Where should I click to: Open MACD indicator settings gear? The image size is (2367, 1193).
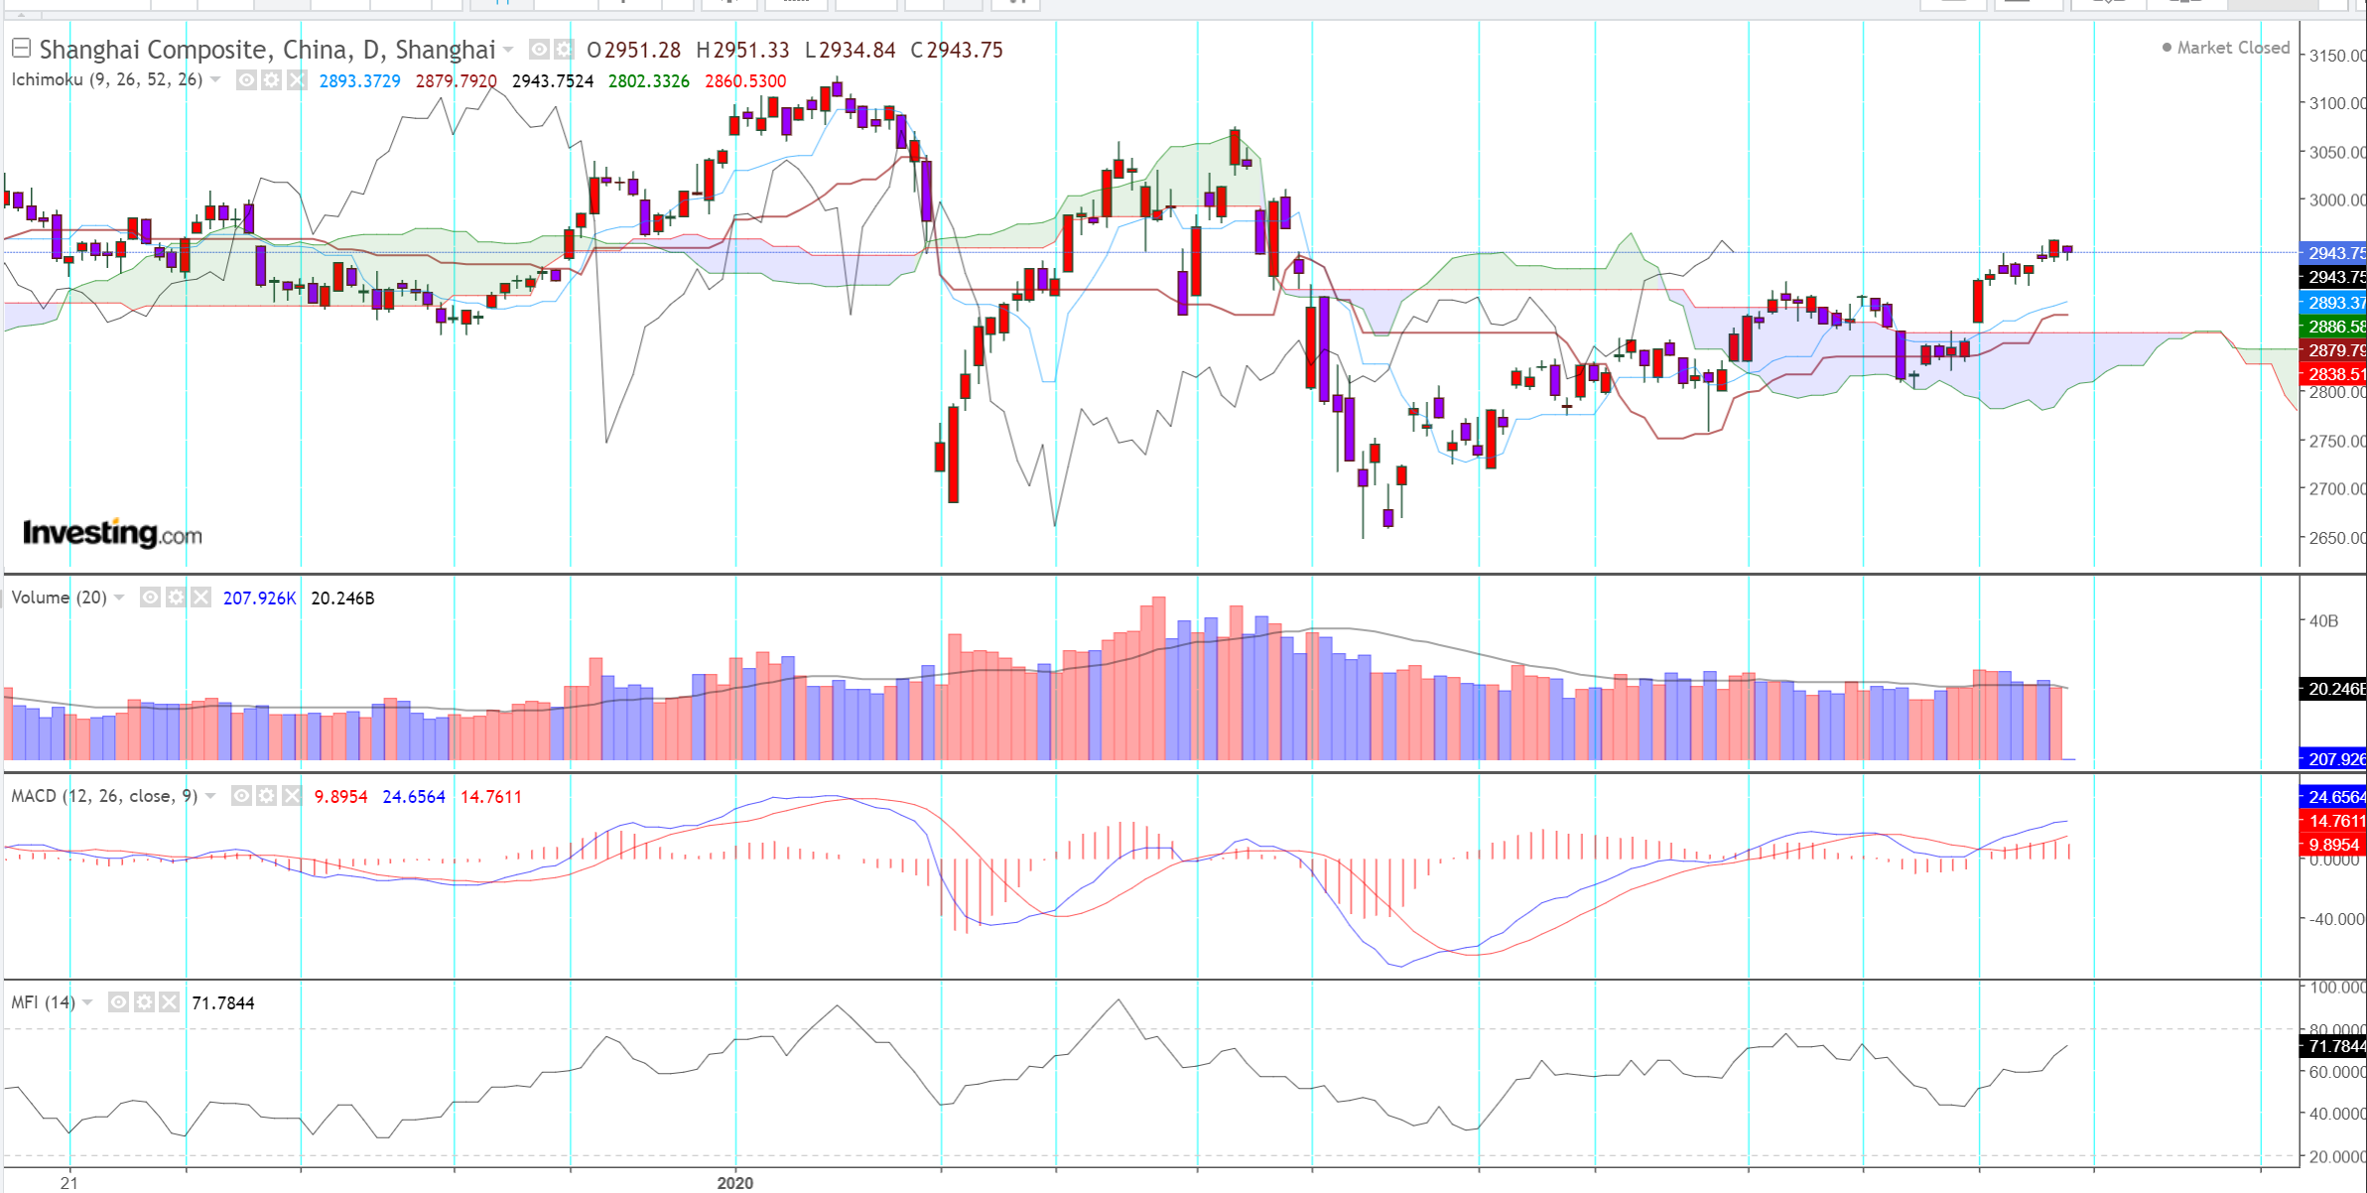(x=266, y=796)
